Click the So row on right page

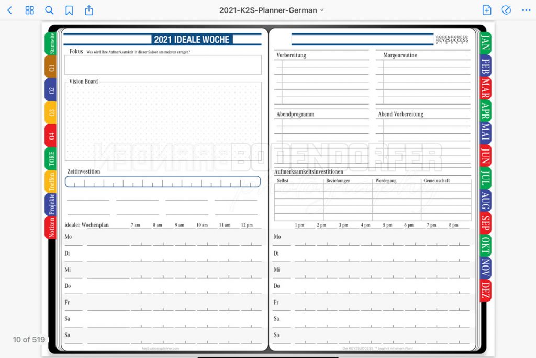pyautogui.click(x=372, y=336)
